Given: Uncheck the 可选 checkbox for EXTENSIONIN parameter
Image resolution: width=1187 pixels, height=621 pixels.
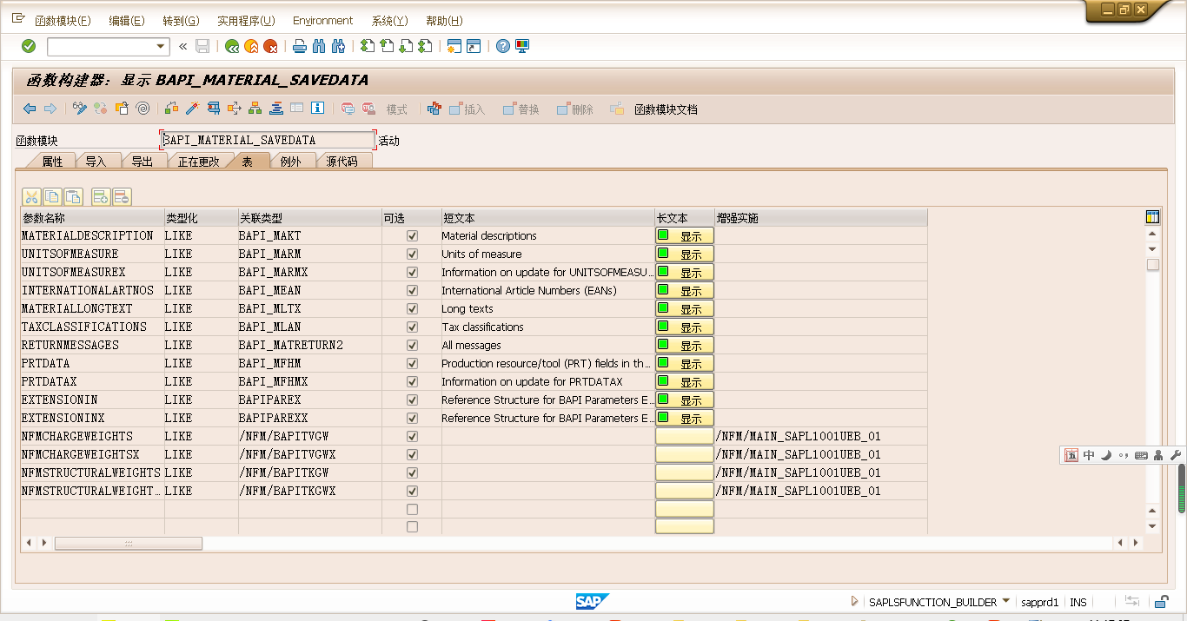Looking at the screenshot, I should tap(411, 400).
